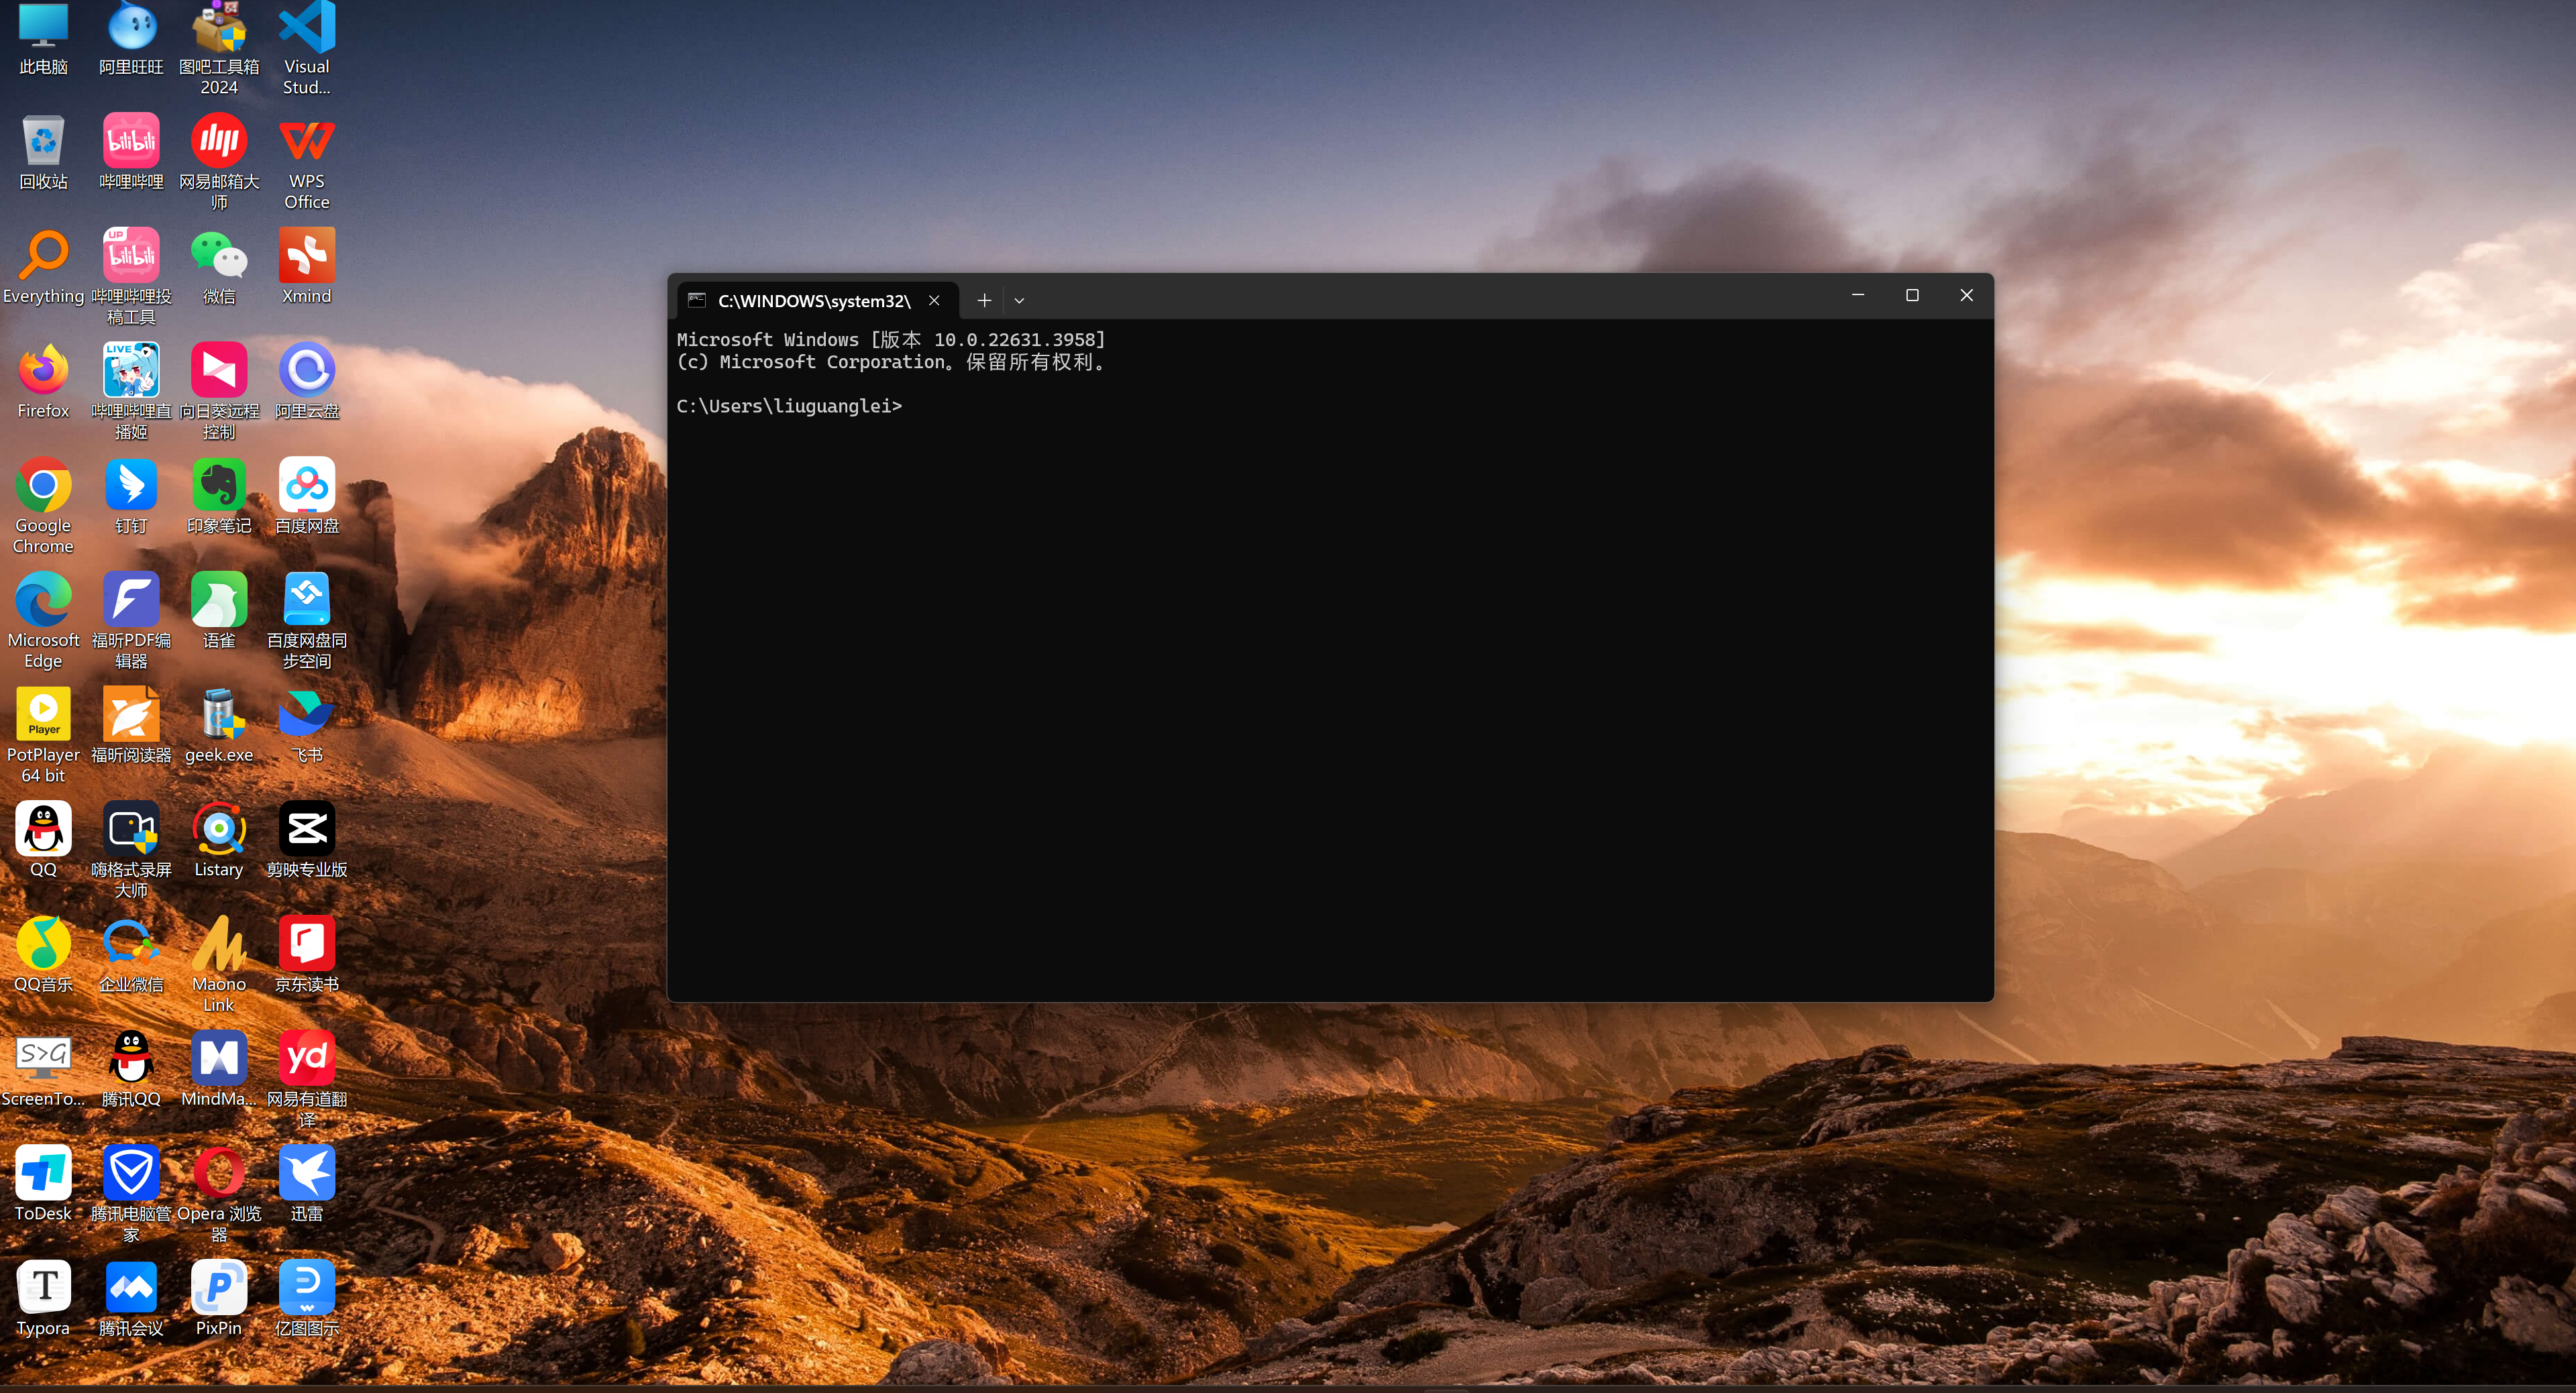Screen dimensions: 2576x1393
Task: Click the PotPlayer 64 bit icon
Action: tap(43, 715)
